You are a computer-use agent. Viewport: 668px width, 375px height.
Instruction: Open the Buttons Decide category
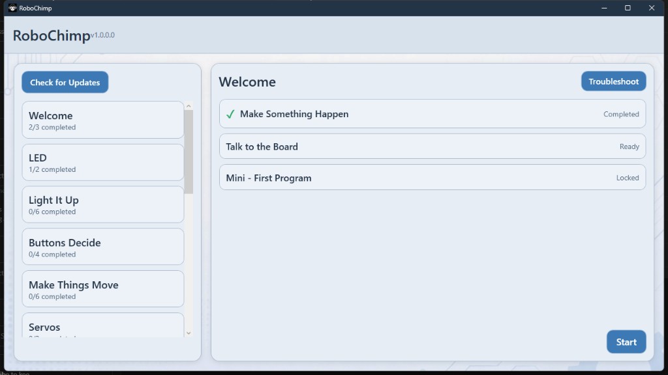[102, 247]
